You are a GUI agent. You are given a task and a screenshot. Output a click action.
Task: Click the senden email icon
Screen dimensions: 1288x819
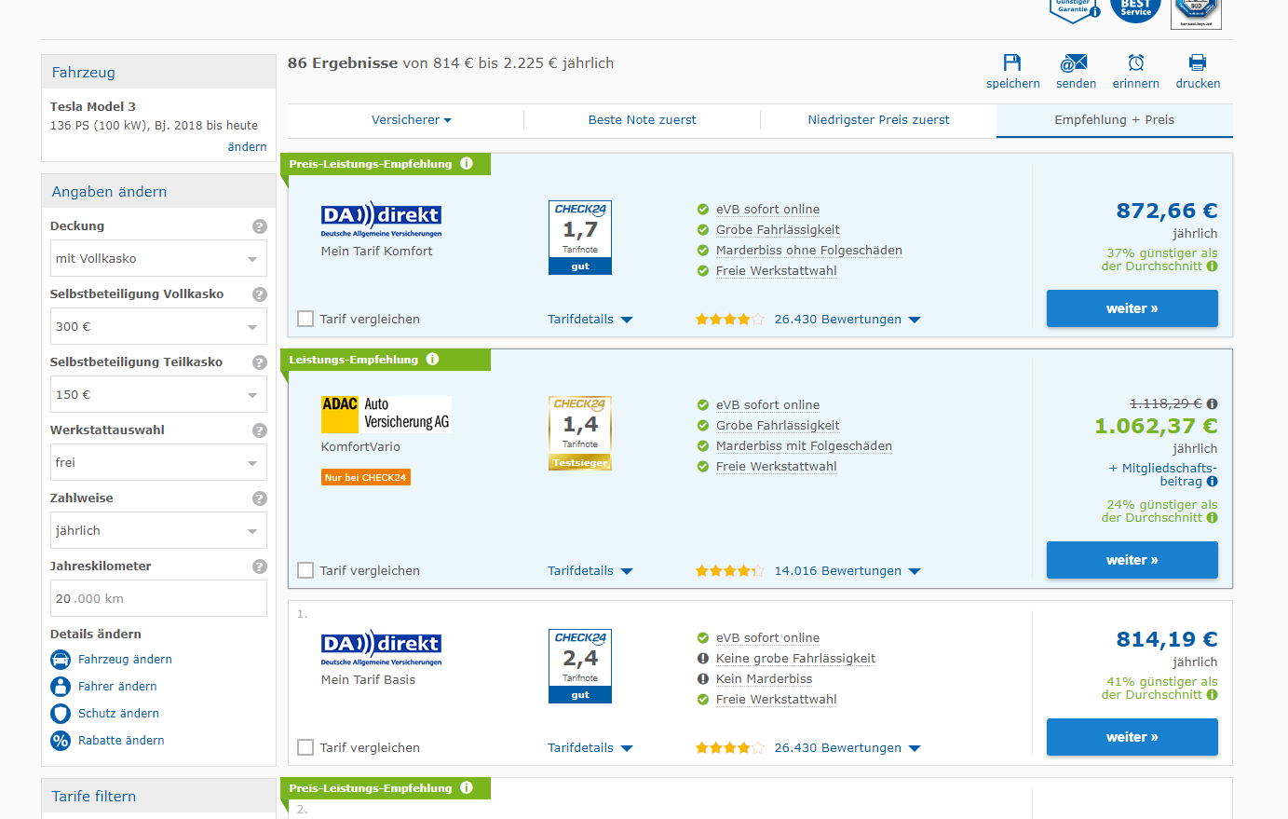pos(1074,62)
